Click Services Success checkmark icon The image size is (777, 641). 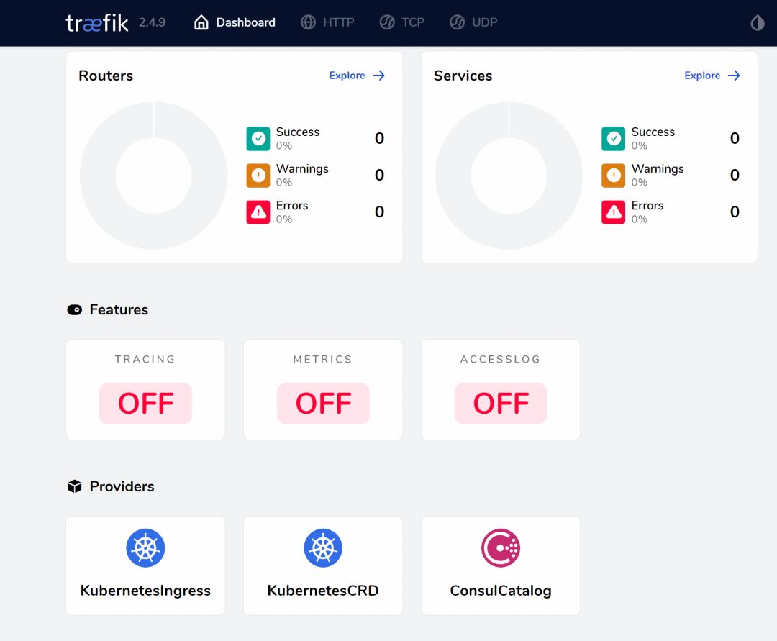pos(614,139)
